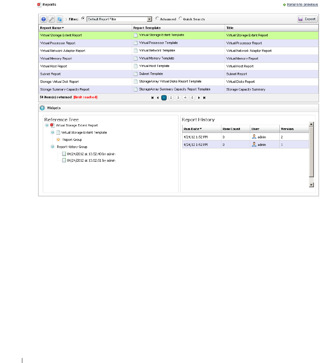Go to page 1

(164, 98)
